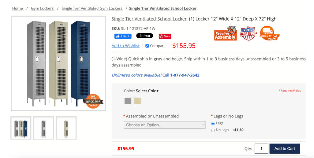Click the Quick Ship Product badge
Image resolution: width=314 pixels, height=158 pixels.
pyautogui.click(x=93, y=101)
